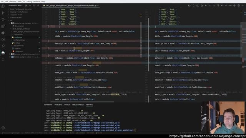The height and width of the screenshot is (138, 246).
Task: Switch to the PROBLEMS panel tab
Action: (x=58, y=105)
